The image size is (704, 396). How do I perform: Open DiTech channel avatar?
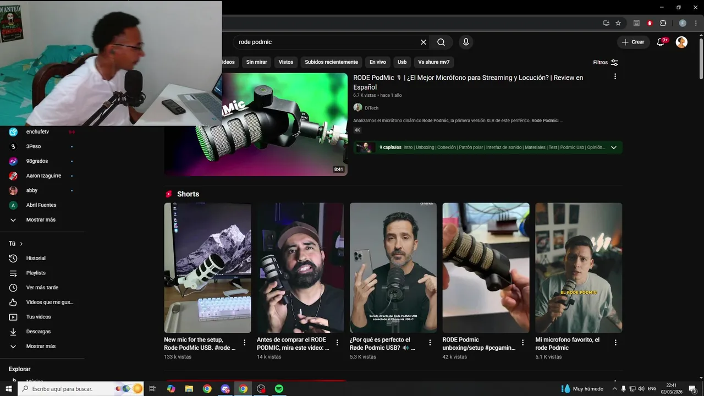(358, 108)
